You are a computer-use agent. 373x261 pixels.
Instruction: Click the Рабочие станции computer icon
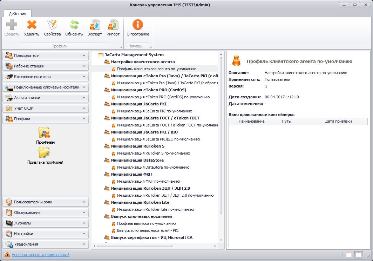9,66
